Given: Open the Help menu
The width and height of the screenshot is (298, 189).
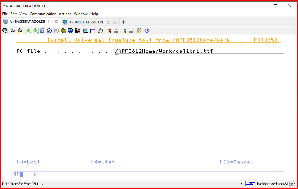Looking at the screenshot, I should [x=94, y=14].
